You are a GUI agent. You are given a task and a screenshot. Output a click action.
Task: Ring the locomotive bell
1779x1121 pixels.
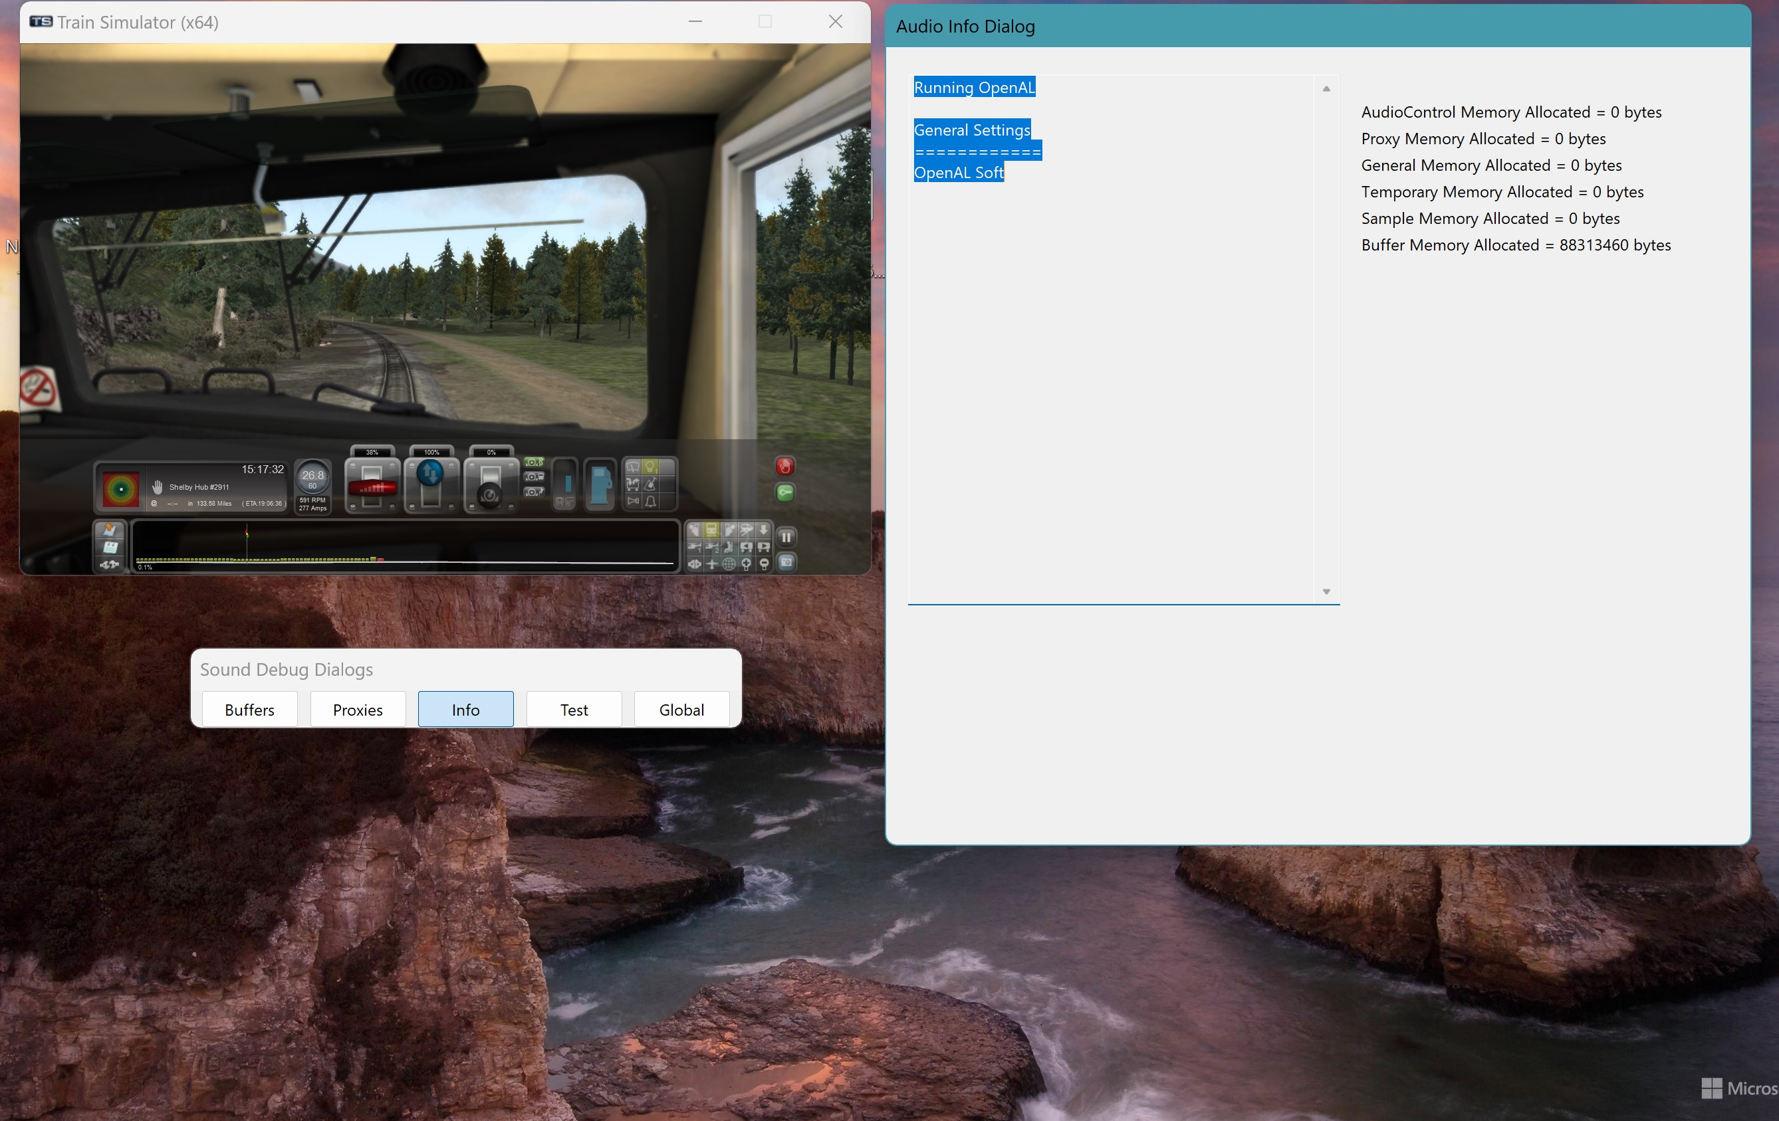click(x=650, y=502)
